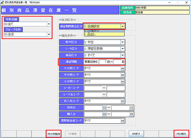Open 仕入先コード lookup button
Image resolution: width=191 pixels, height=138 pixels.
(122, 101)
